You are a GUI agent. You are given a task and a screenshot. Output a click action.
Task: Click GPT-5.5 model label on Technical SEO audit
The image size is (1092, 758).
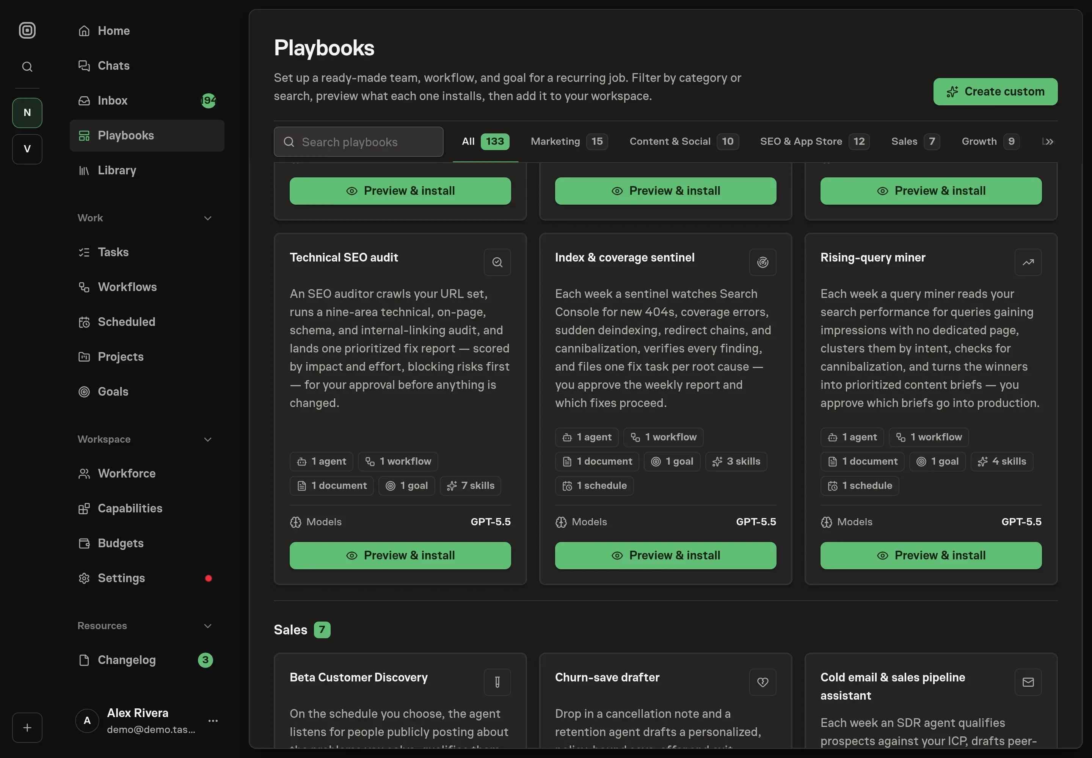point(490,522)
